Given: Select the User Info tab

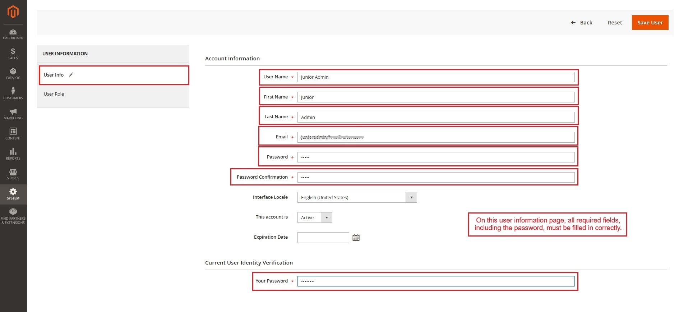Looking at the screenshot, I should coord(54,75).
